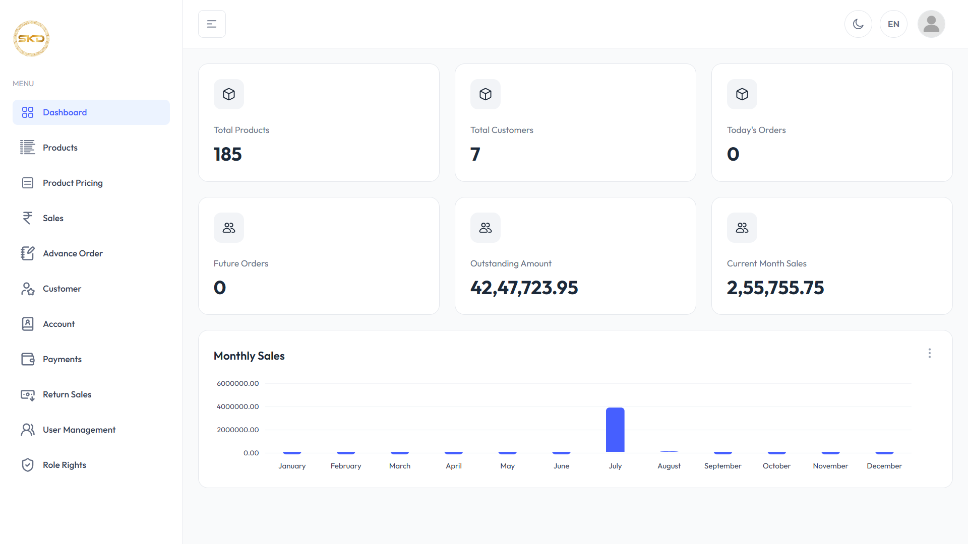Image resolution: width=968 pixels, height=544 pixels.
Task: Click the Total Customers value 7
Action: coord(475,154)
